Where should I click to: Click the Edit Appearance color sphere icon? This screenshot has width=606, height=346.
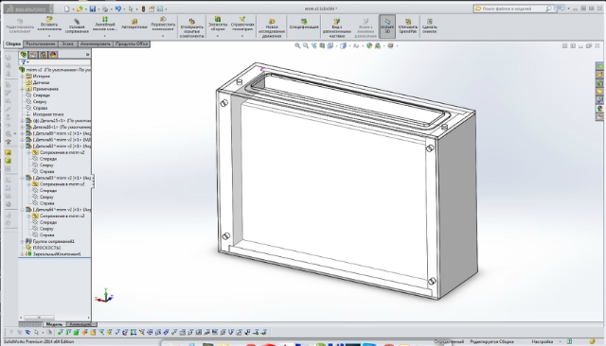point(369,45)
